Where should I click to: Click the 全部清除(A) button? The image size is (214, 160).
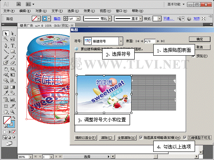(127, 138)
